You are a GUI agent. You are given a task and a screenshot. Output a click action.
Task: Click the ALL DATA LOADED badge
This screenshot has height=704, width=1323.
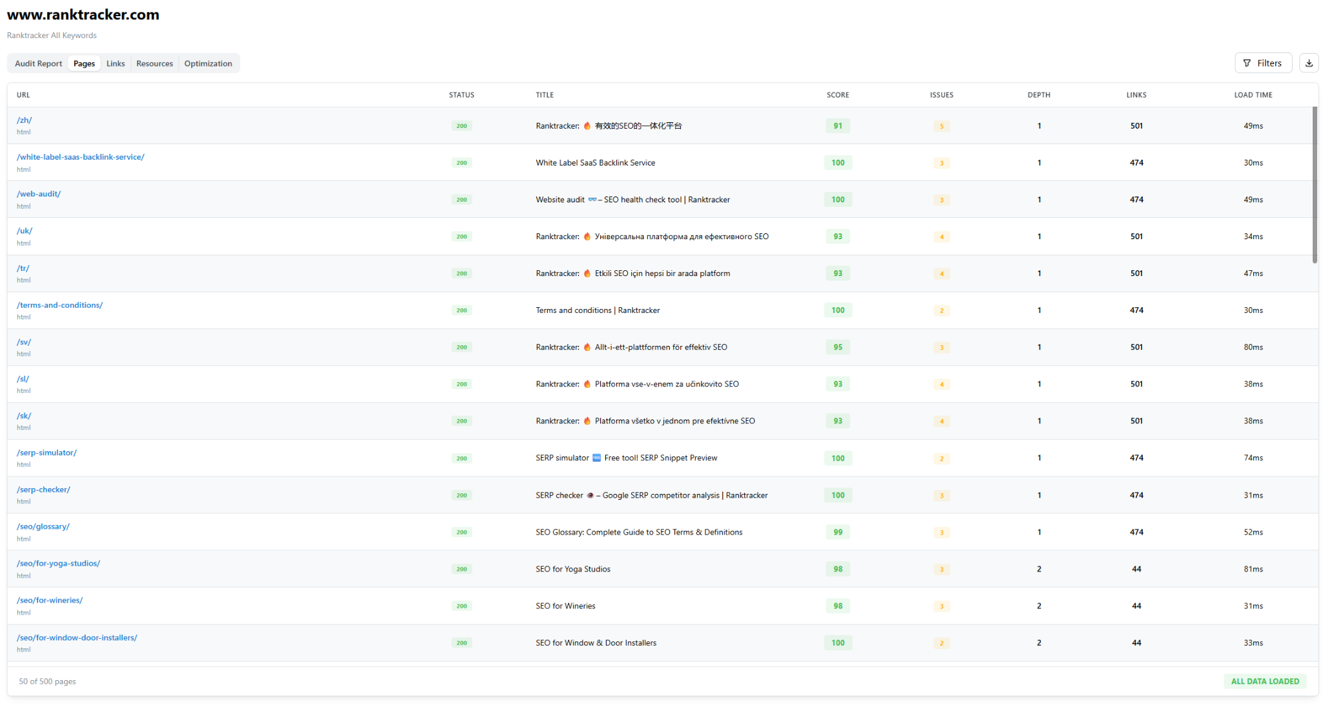tap(1265, 681)
